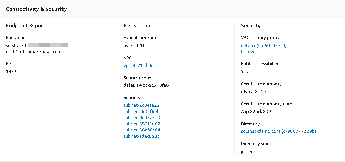The width and height of the screenshot is (345, 162).
Task: Open the default (sg-50ed570f) security group link
Action: (264, 45)
